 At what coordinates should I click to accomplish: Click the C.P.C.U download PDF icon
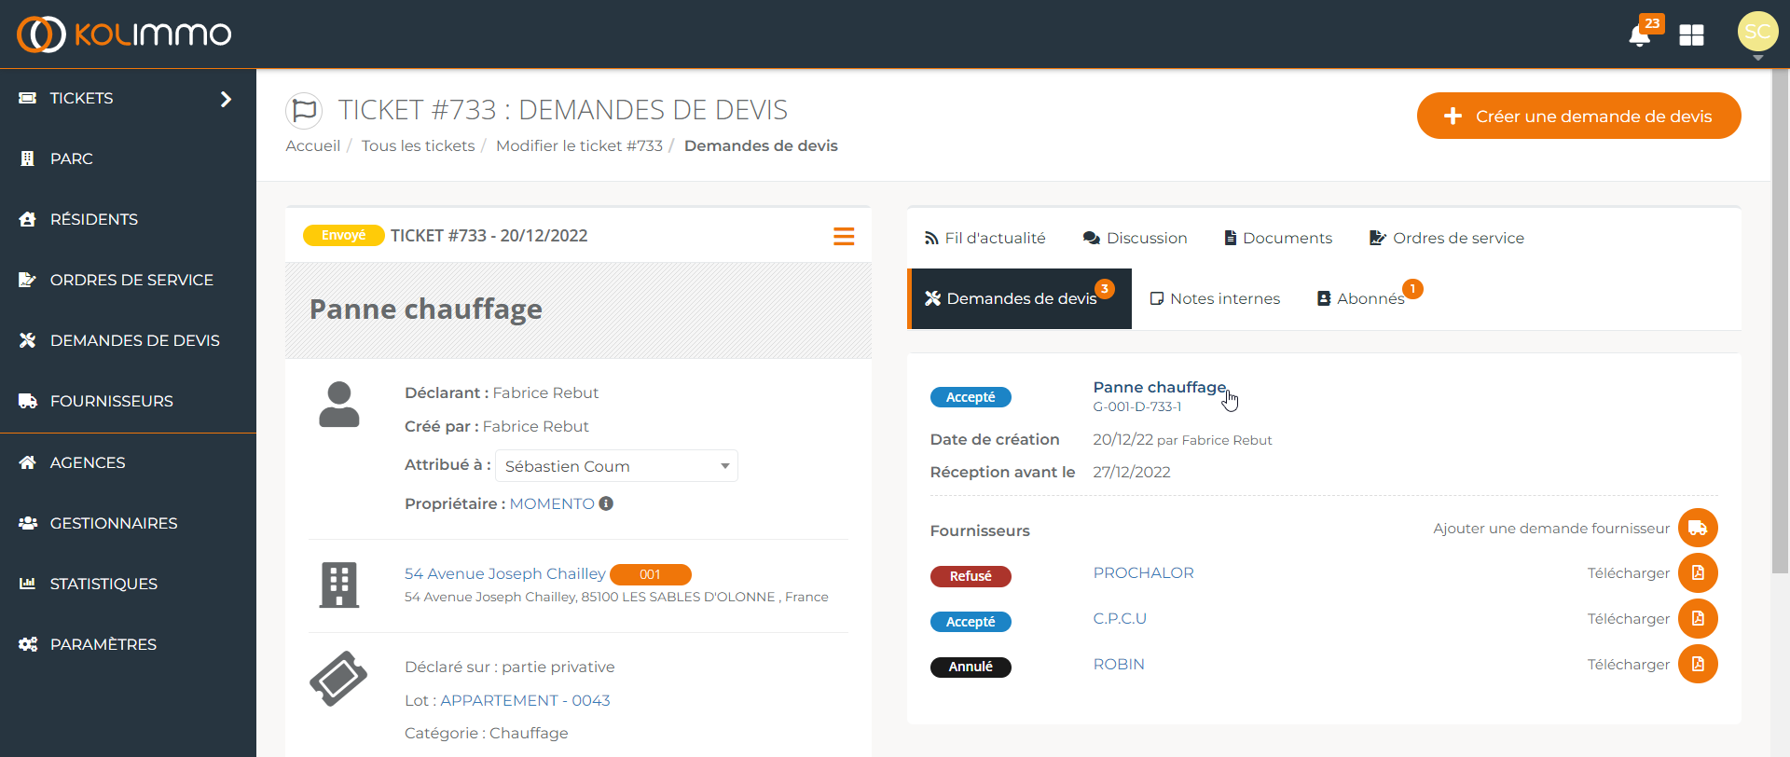(1698, 618)
